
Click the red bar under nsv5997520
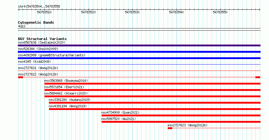click(x=181, y=122)
